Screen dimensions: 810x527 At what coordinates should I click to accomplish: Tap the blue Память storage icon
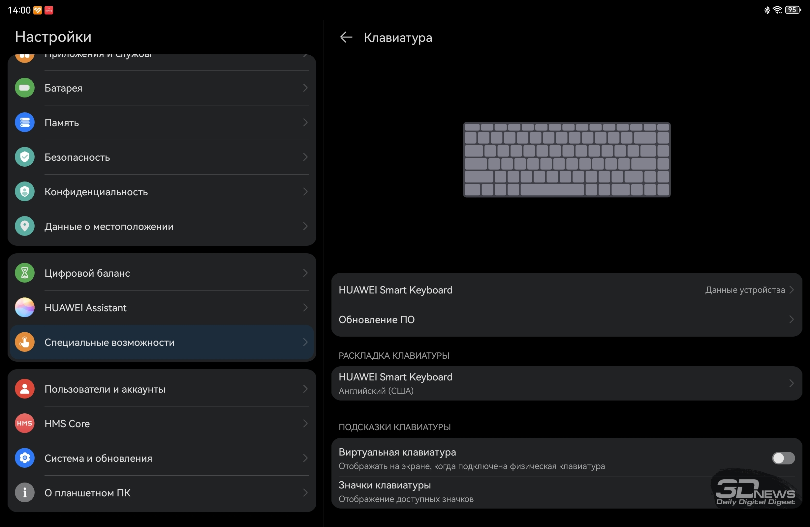tap(24, 123)
